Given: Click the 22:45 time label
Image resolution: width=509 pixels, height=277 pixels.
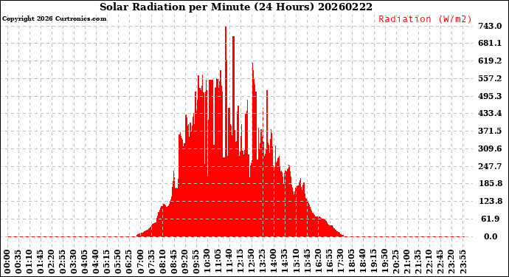Looking at the screenshot, I should [440, 262].
